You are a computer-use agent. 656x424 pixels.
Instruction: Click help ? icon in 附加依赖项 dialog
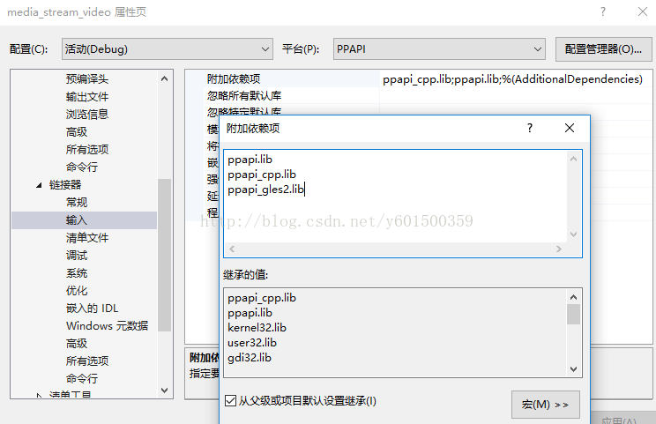click(530, 128)
